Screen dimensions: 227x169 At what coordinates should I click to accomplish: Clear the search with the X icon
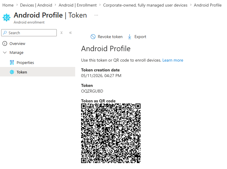62,33
